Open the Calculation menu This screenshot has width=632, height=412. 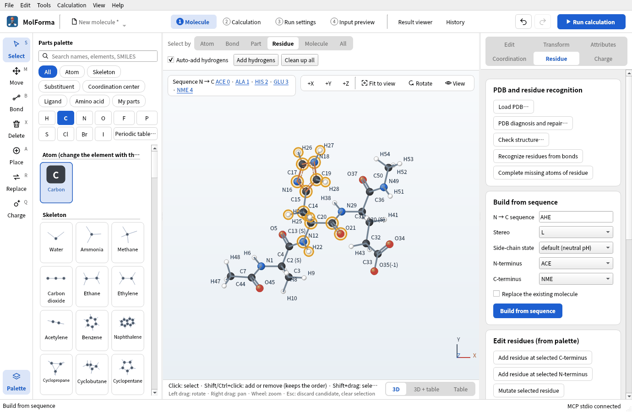pyautogui.click(x=71, y=5)
